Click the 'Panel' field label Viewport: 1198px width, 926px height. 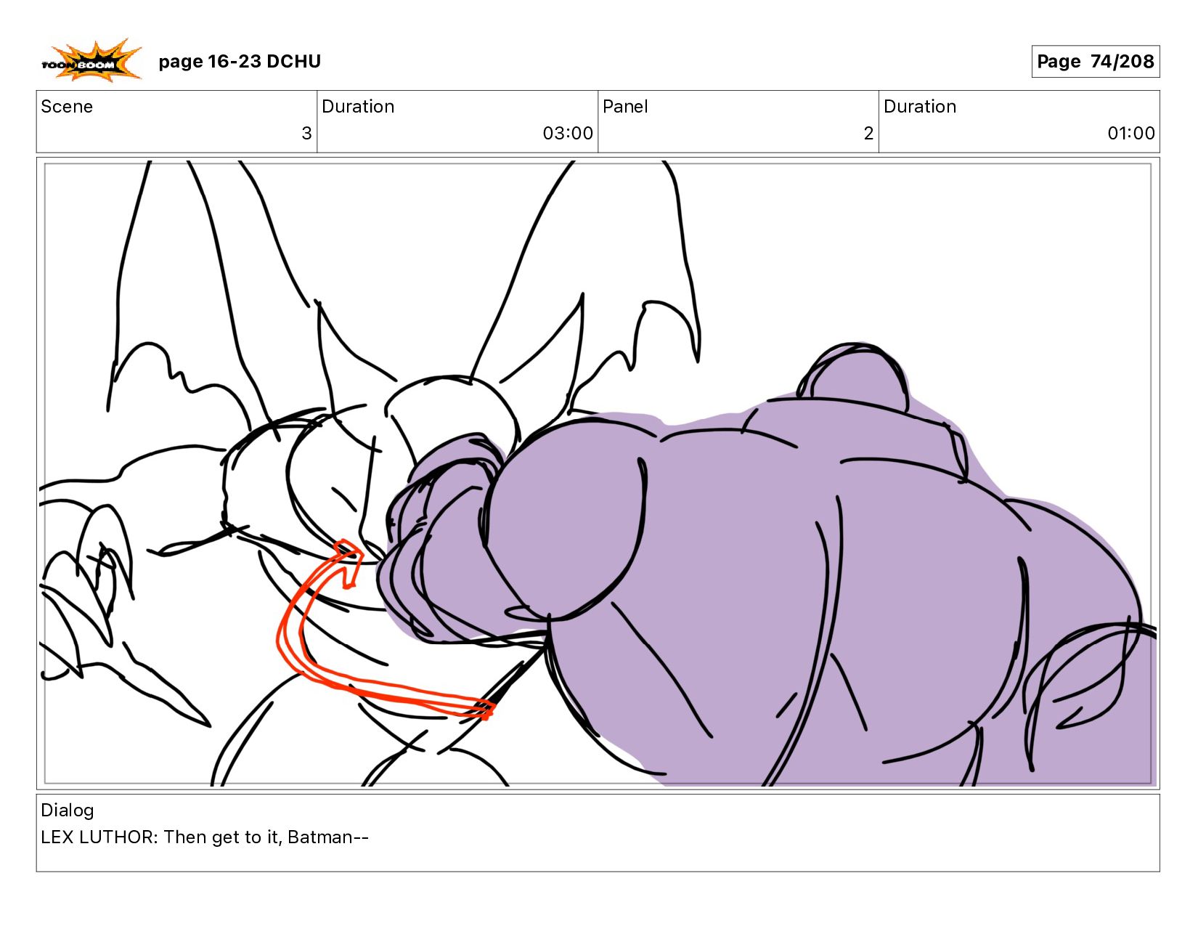click(625, 107)
